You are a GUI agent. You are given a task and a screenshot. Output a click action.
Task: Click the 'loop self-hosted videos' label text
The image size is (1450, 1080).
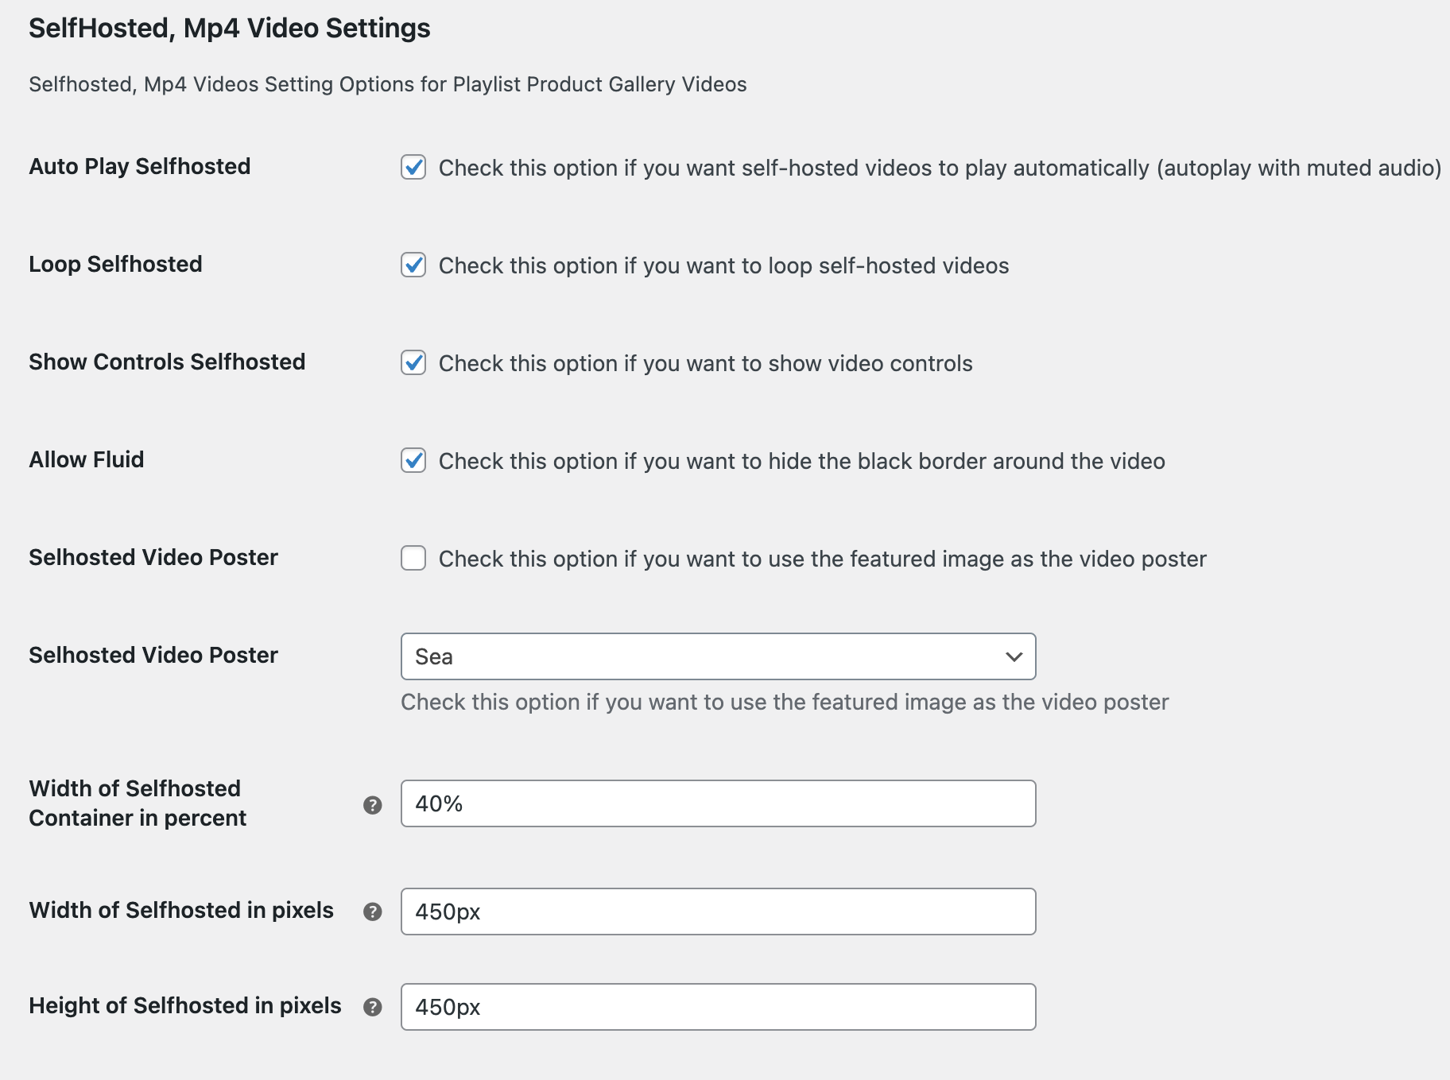pyautogui.click(x=723, y=265)
